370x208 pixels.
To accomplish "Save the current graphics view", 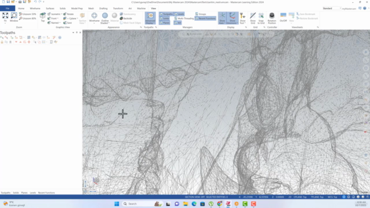I will [x=68, y=23].
